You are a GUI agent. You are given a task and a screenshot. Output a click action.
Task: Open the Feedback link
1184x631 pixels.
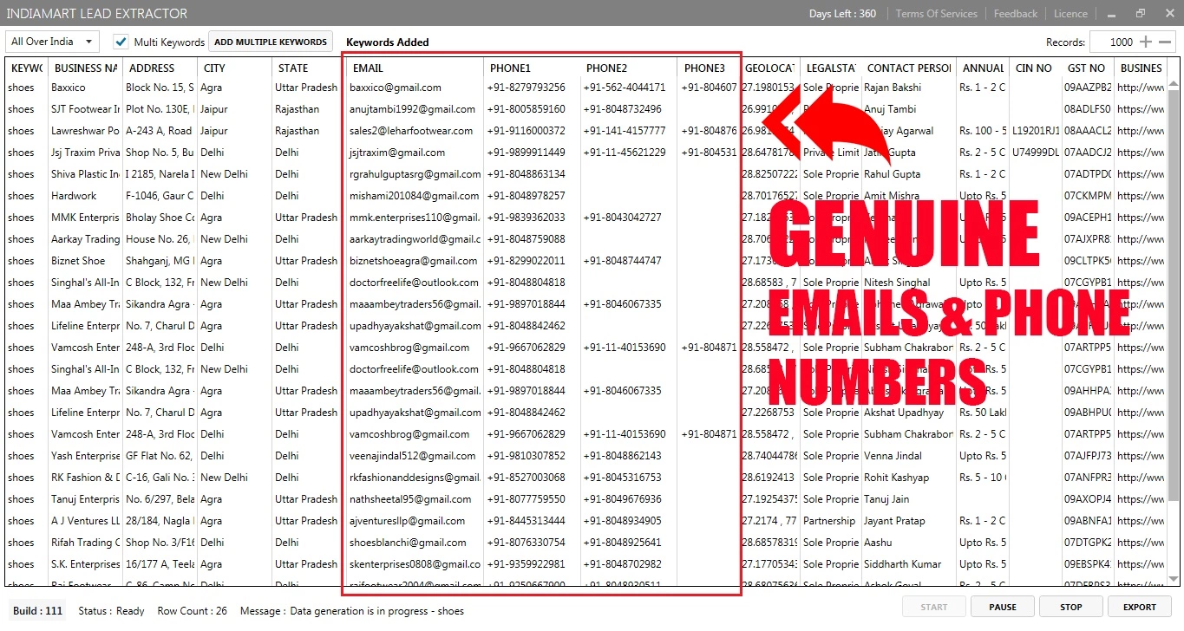click(1015, 14)
